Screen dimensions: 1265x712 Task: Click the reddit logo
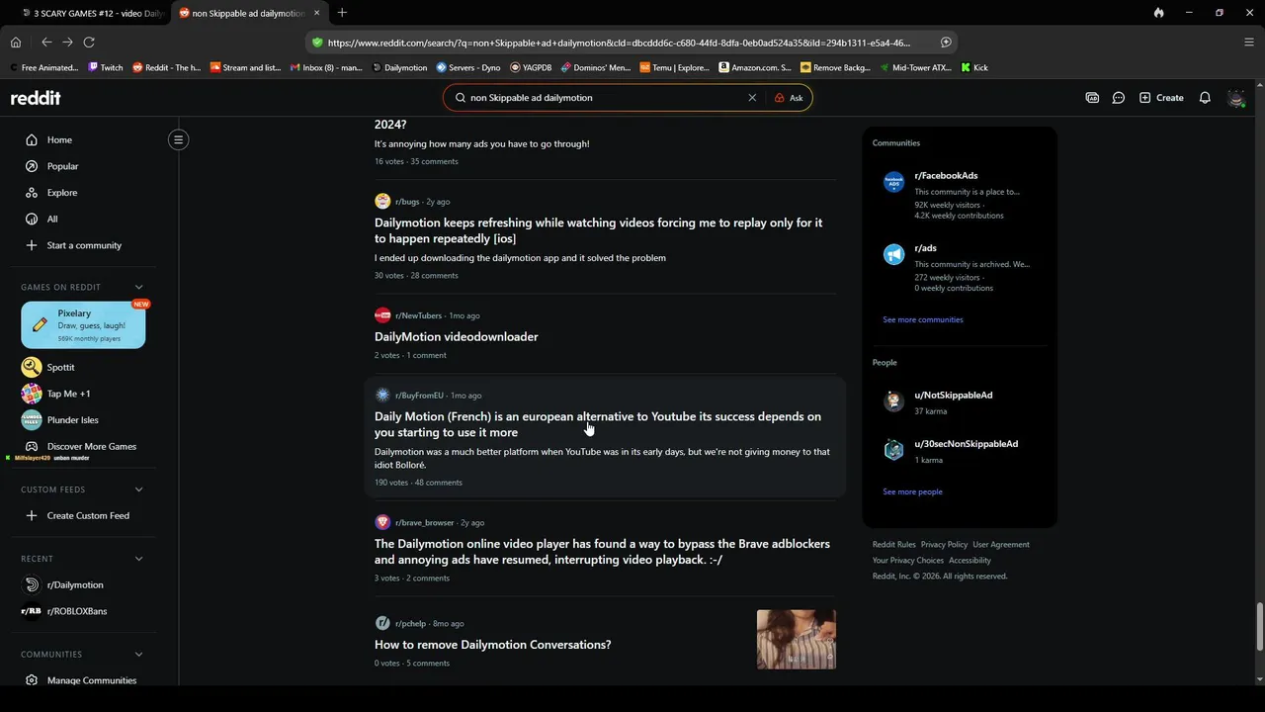click(36, 98)
